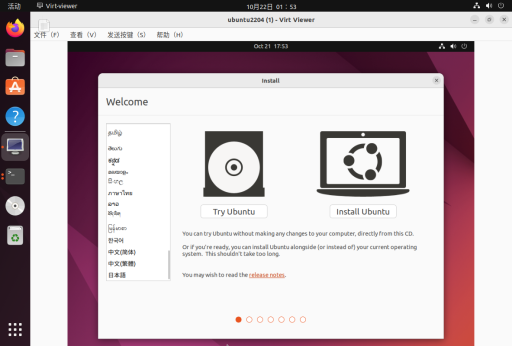Open Terminal from the dock
Viewport: 512px width, 346px height.
(x=15, y=176)
